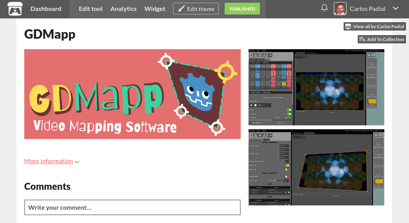This screenshot has width=409, height=223.
Task: Click the green PUBLISHED status button
Action: pyautogui.click(x=242, y=9)
